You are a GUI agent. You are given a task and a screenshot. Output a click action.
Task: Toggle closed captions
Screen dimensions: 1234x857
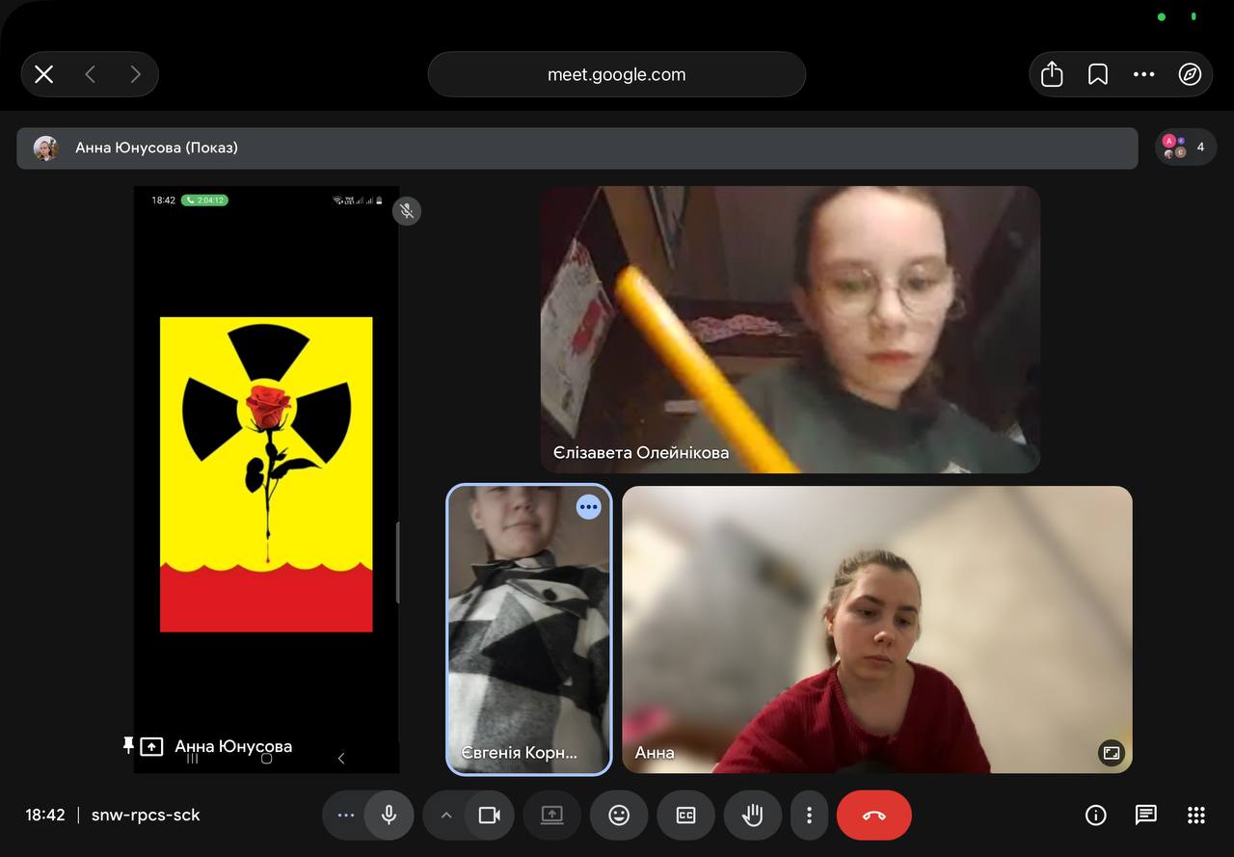[685, 816]
